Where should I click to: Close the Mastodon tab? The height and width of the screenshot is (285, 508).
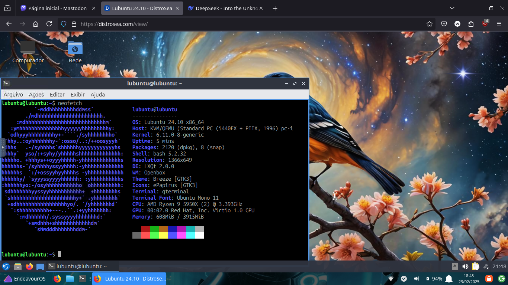(x=93, y=8)
